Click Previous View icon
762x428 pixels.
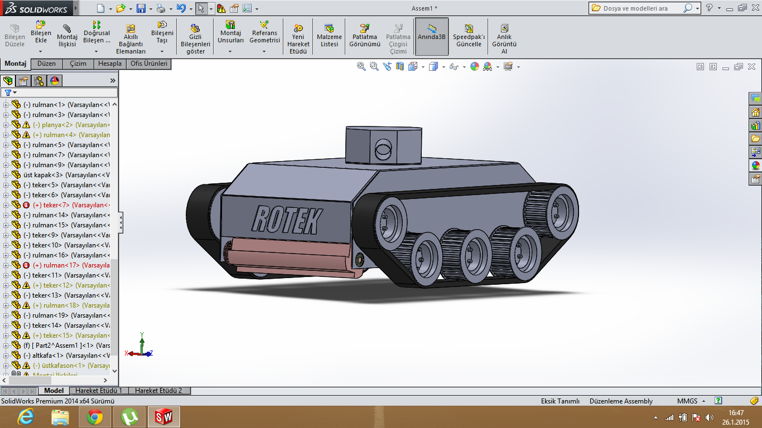pyautogui.click(x=387, y=66)
